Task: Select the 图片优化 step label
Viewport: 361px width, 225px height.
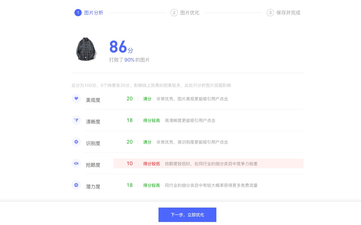Action: tap(190, 13)
